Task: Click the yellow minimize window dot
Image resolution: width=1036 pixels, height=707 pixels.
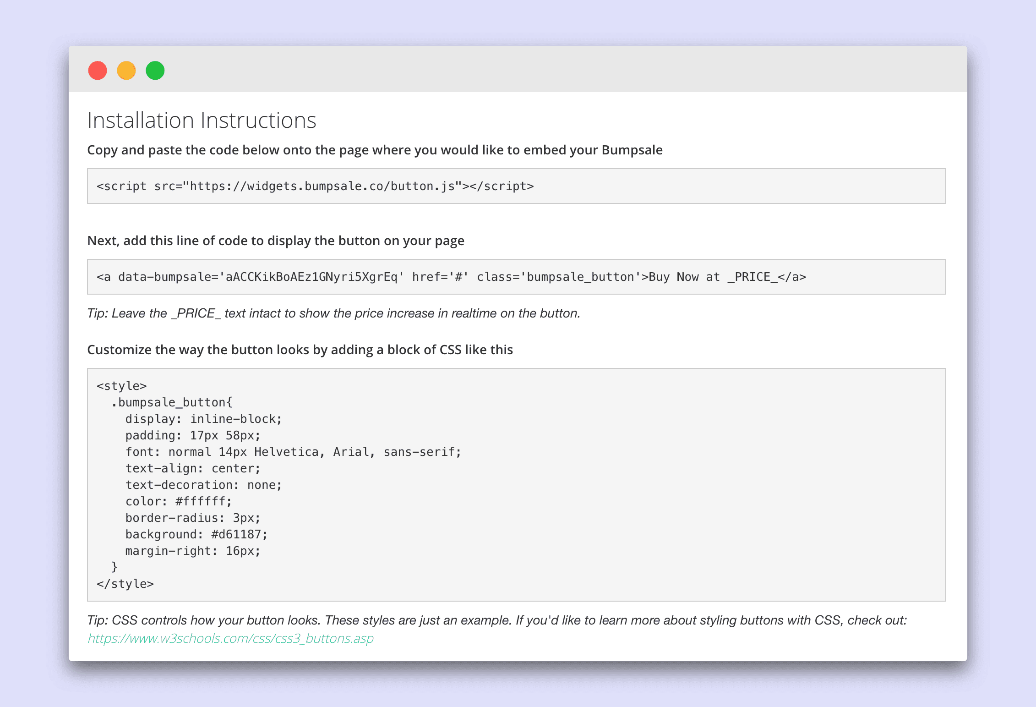Action: [126, 71]
